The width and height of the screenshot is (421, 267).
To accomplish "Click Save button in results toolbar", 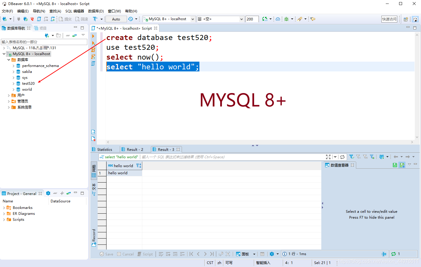I will coord(107,254).
